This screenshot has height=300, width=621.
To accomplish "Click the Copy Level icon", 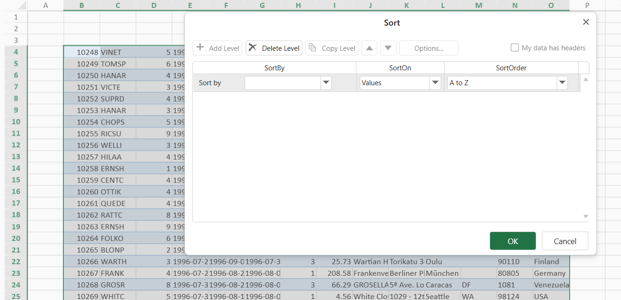I will point(313,48).
